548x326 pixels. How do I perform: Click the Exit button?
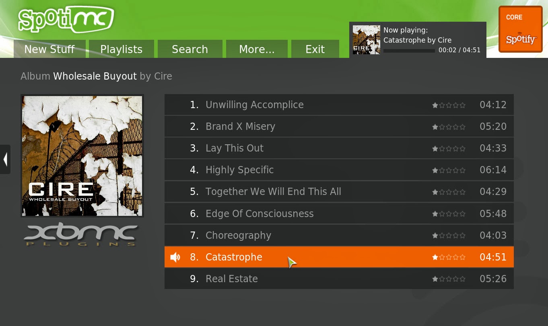(315, 49)
